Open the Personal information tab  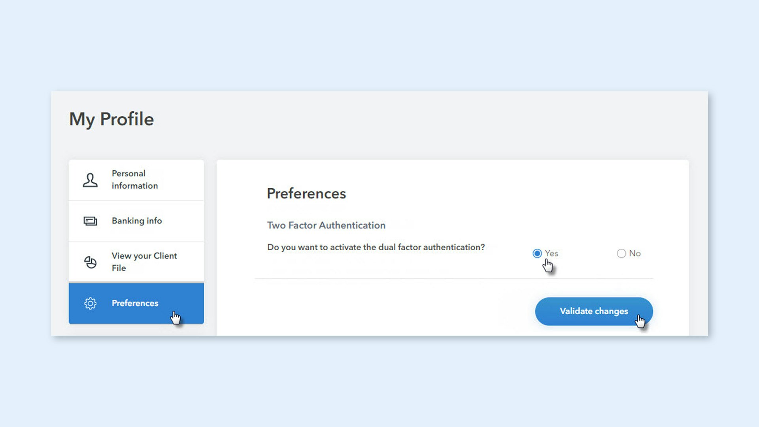pos(135,180)
